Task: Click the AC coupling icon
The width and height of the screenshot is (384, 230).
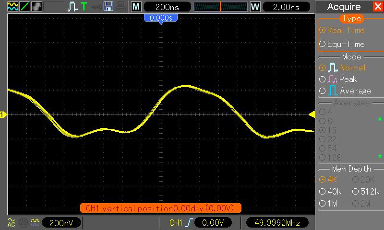Action: [x=11, y=222]
